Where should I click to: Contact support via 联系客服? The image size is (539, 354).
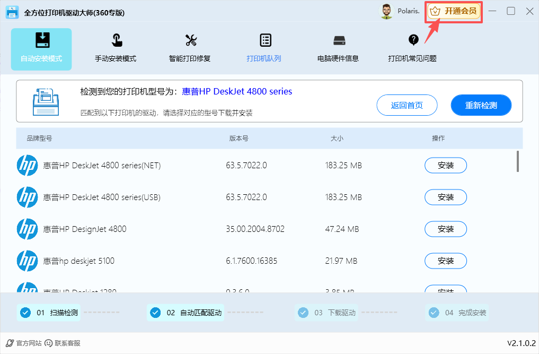click(x=63, y=343)
